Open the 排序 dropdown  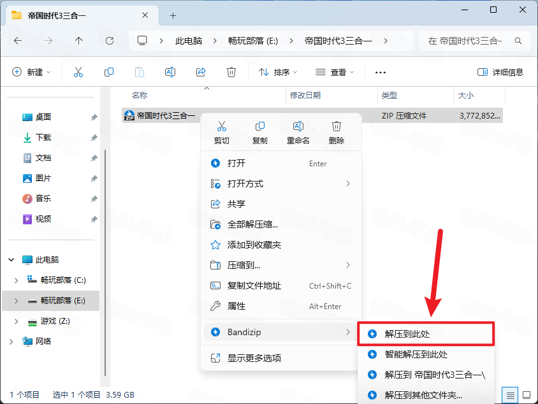tap(278, 72)
